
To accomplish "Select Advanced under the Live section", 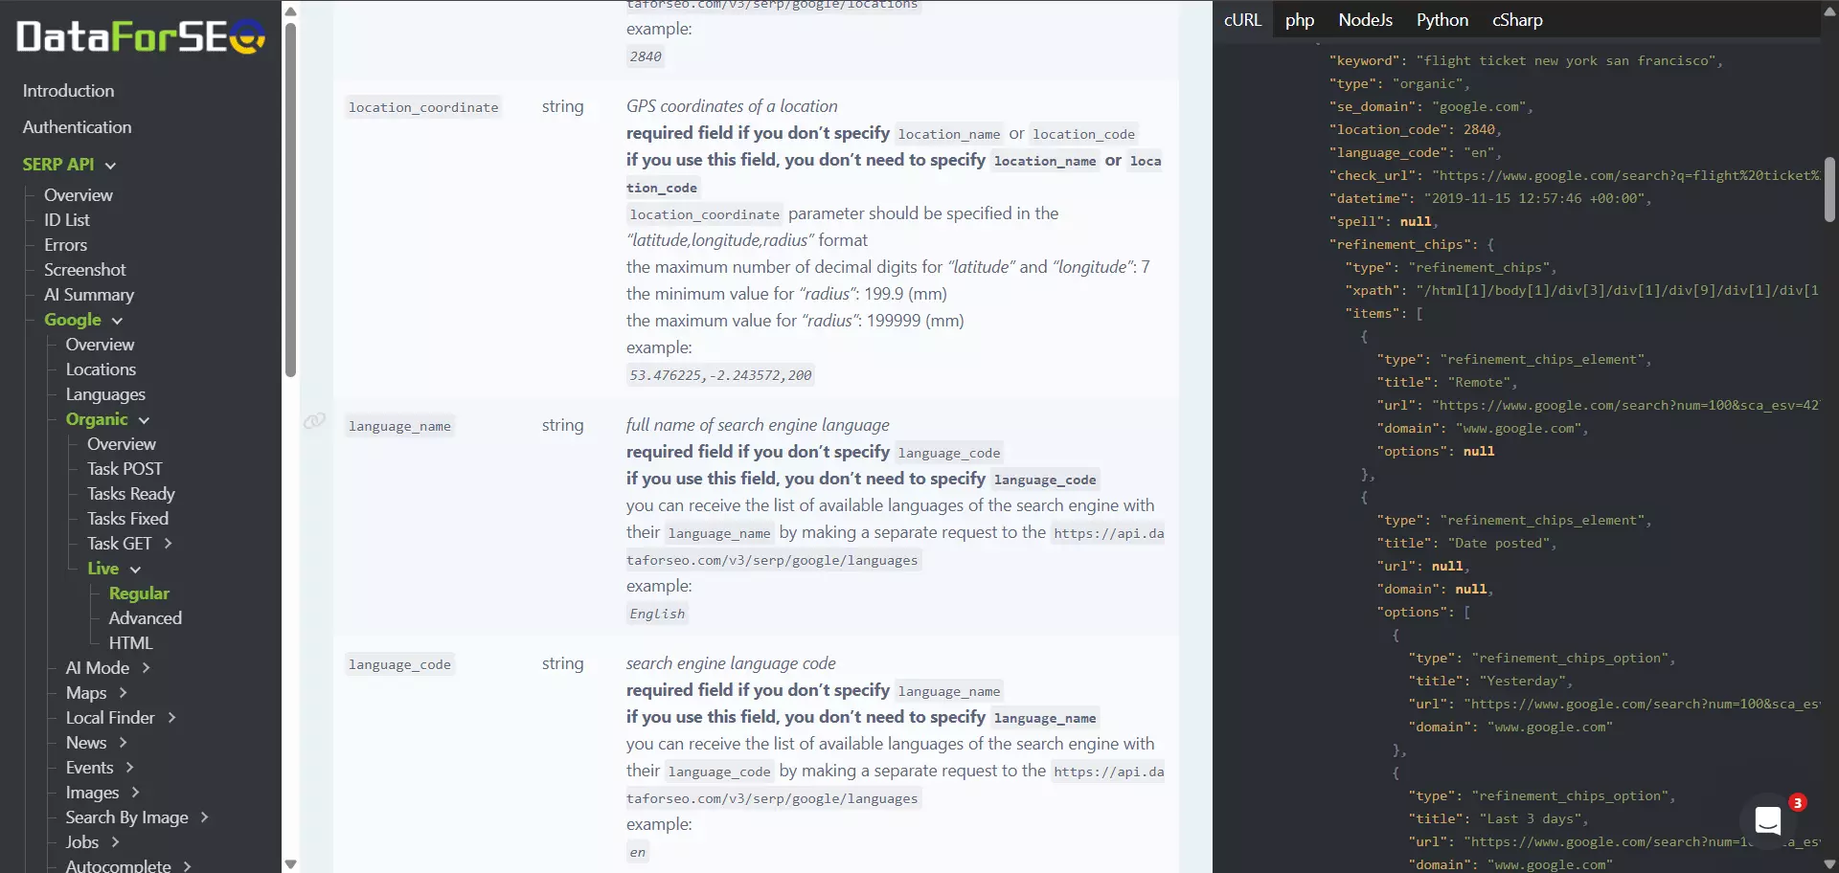I will tap(146, 617).
